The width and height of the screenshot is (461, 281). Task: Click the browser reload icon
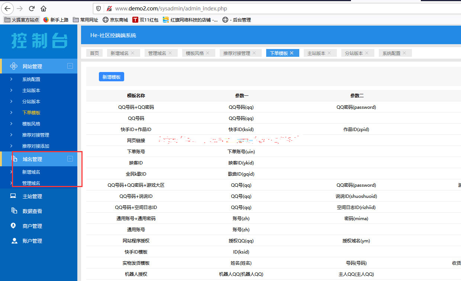point(32,8)
